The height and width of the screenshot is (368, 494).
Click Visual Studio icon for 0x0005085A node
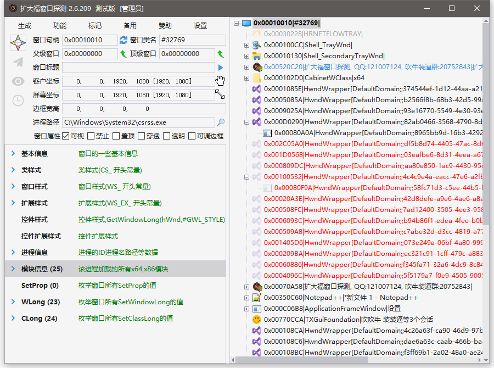pos(257,100)
